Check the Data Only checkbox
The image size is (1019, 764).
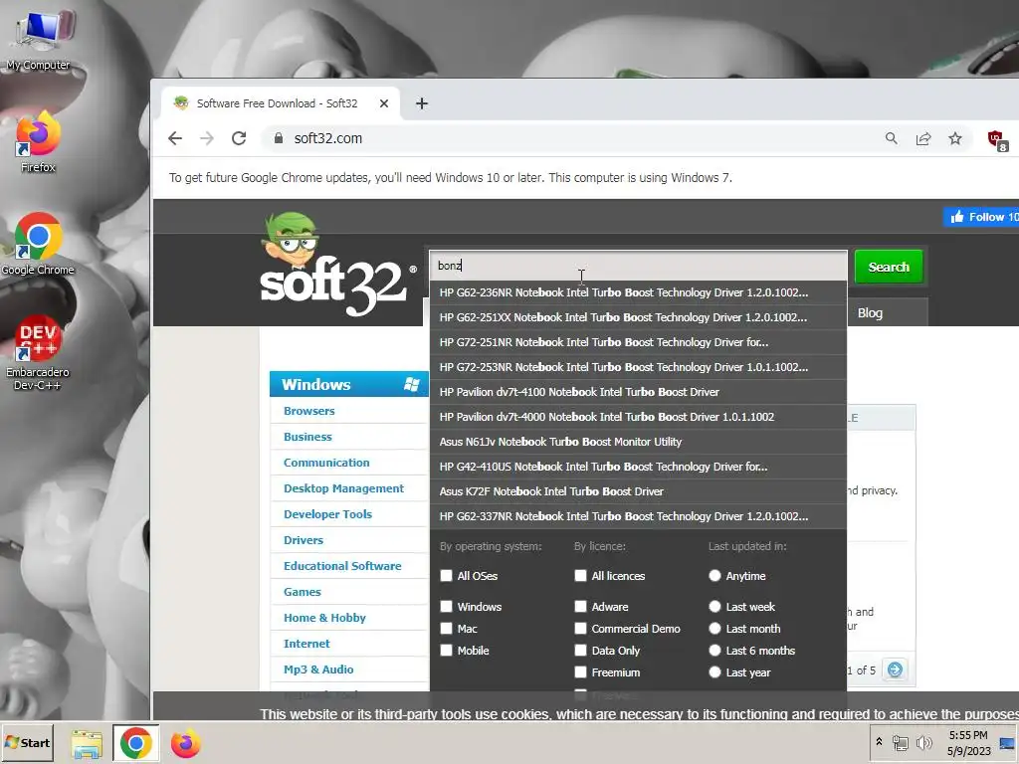pyautogui.click(x=581, y=651)
